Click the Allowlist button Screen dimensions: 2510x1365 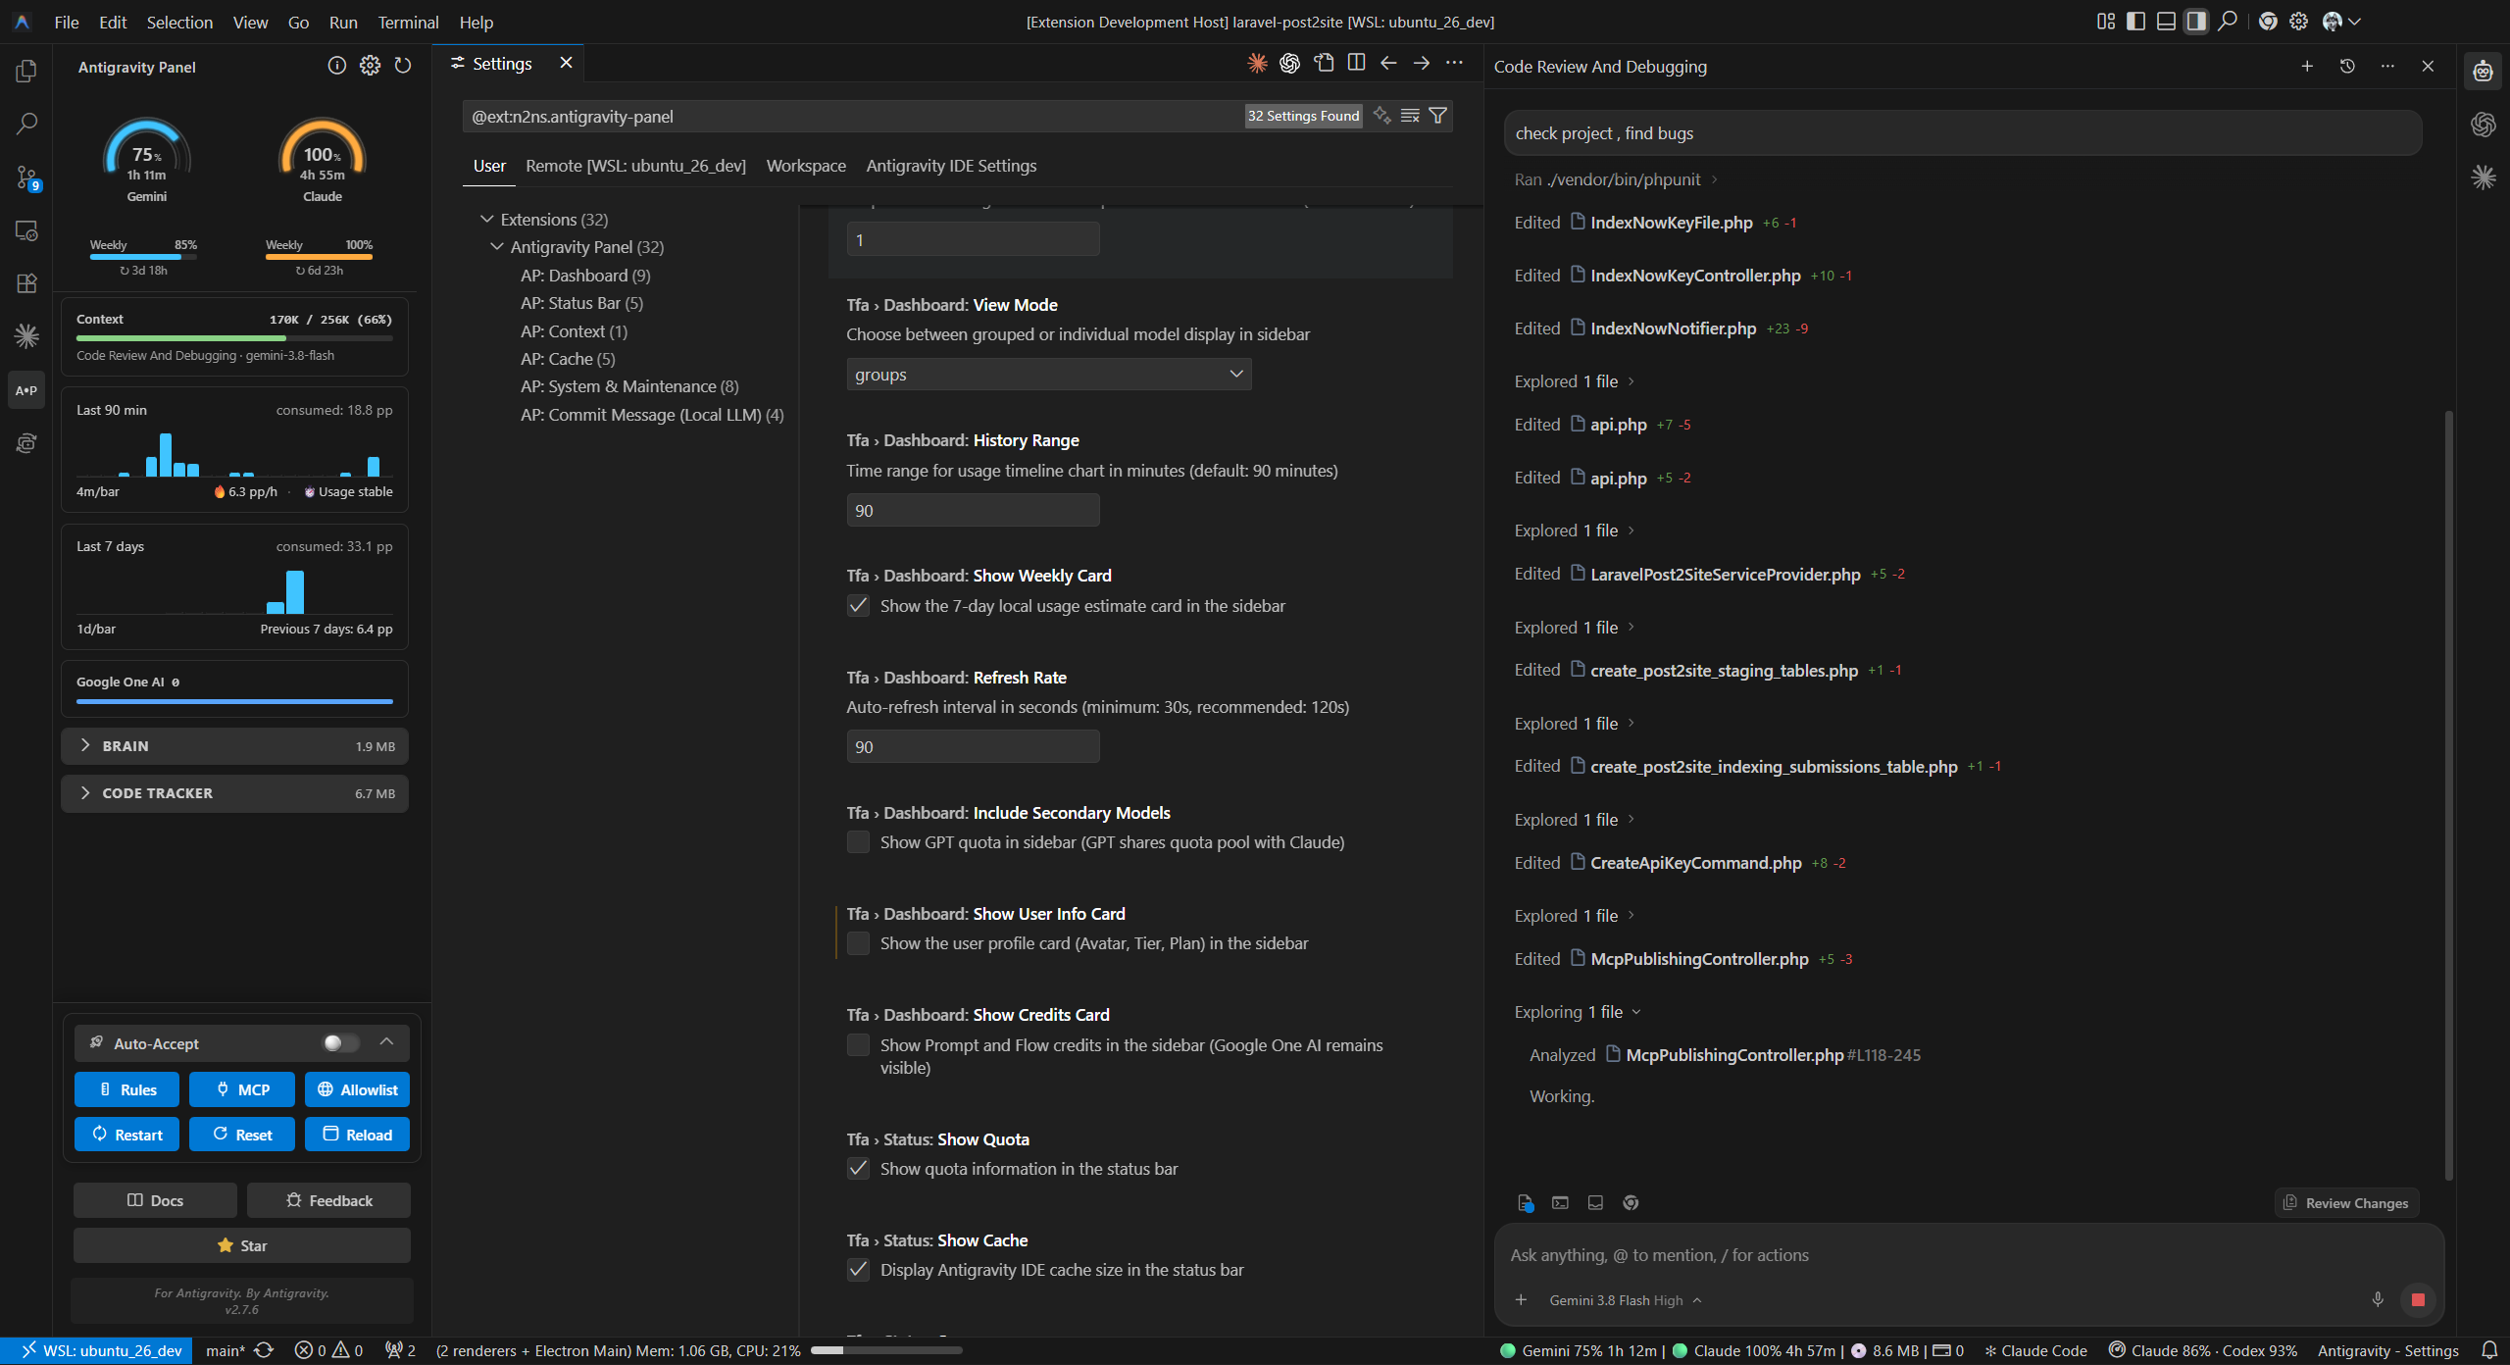[x=357, y=1089]
